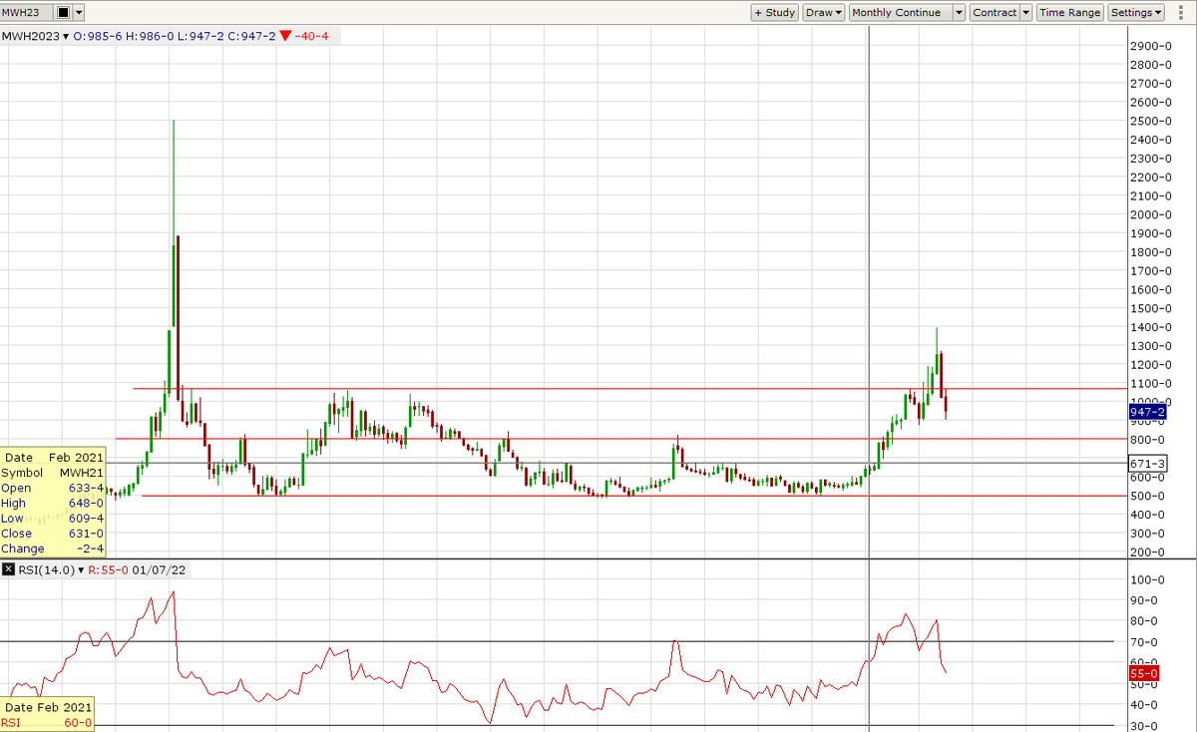Open the RSI(14.0) study options arrow

pyautogui.click(x=81, y=569)
